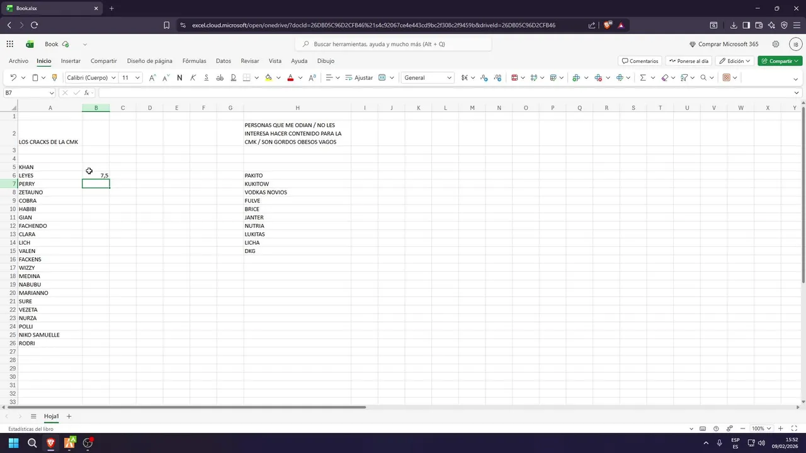The height and width of the screenshot is (453, 806).
Task: Open conditional formatting icon
Action: coord(514,77)
